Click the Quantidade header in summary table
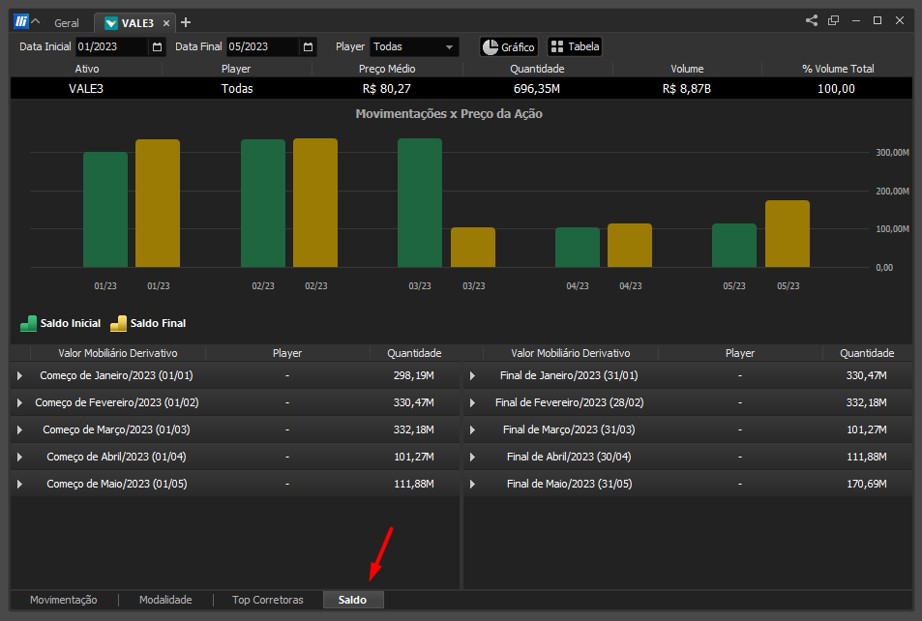Viewport: 922px width, 621px height. click(x=537, y=69)
